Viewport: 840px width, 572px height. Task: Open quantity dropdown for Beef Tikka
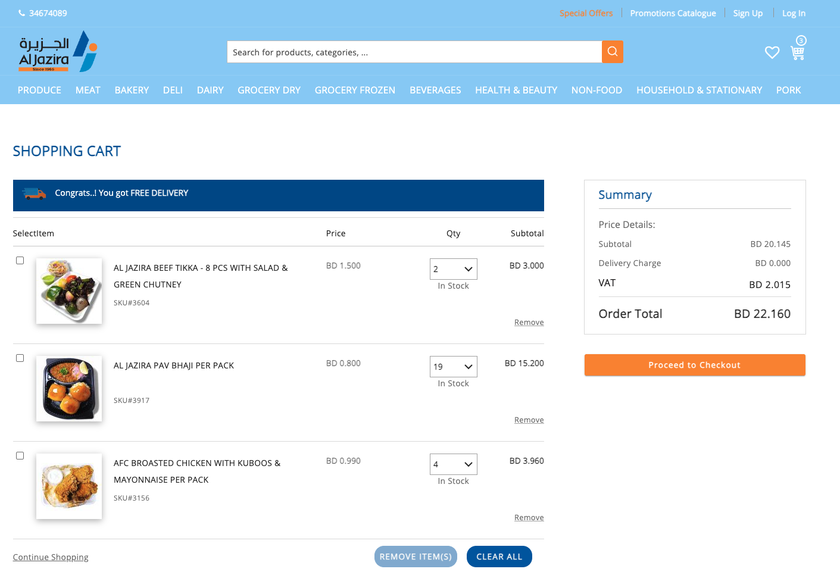pos(454,269)
